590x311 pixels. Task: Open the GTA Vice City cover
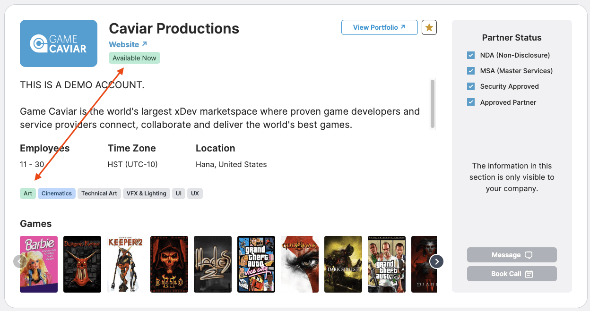click(x=256, y=264)
